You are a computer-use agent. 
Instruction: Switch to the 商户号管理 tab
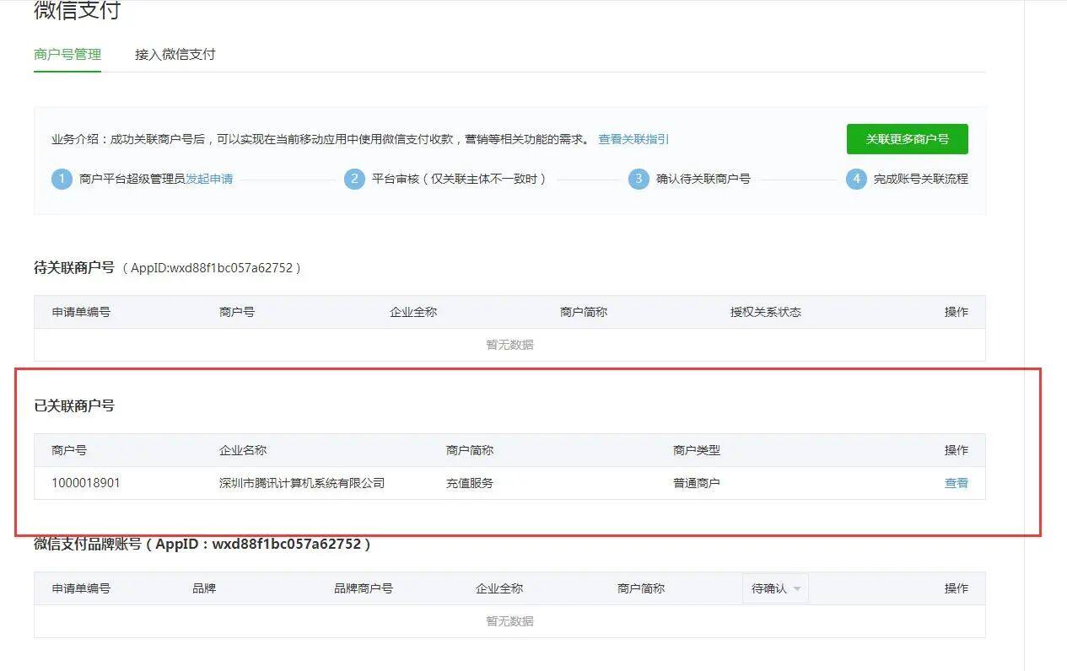(67, 54)
